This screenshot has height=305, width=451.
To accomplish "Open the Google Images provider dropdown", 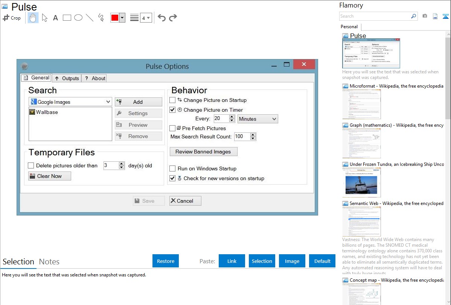I will click(108, 102).
